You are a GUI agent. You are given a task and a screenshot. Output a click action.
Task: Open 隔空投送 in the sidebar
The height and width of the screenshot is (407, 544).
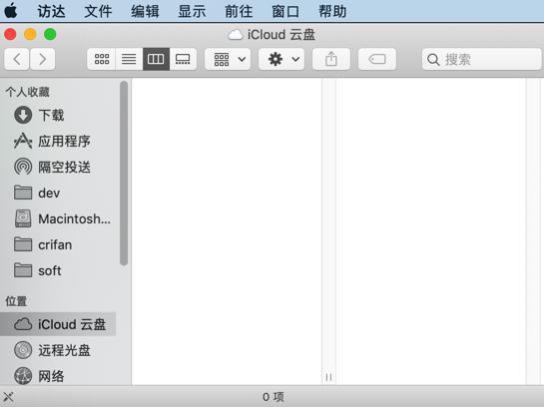(58, 168)
